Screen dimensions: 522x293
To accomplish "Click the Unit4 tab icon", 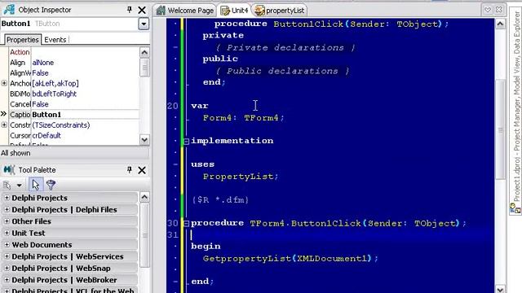I will point(225,11).
